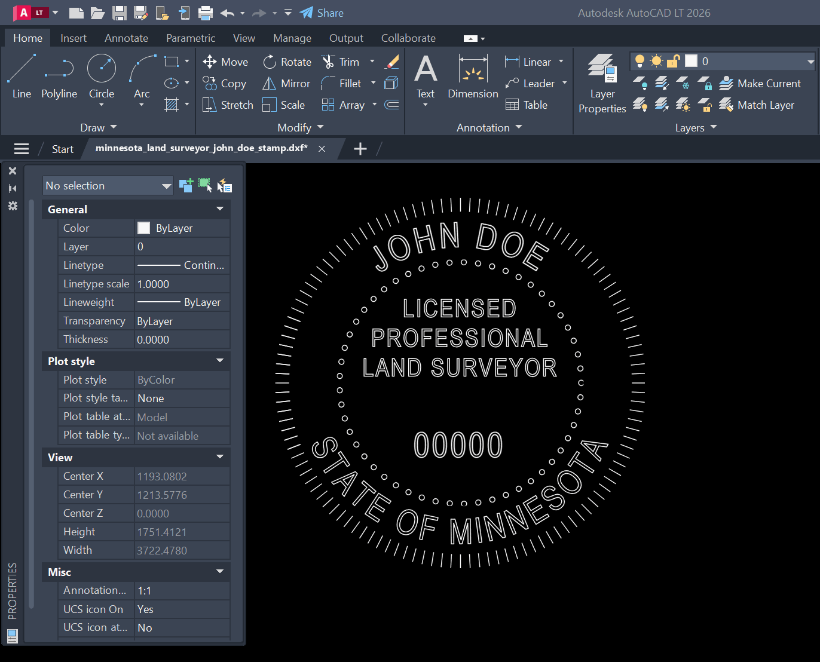820x662 pixels.
Task: Expand the Annotation panel flyout
Action: coord(489,127)
